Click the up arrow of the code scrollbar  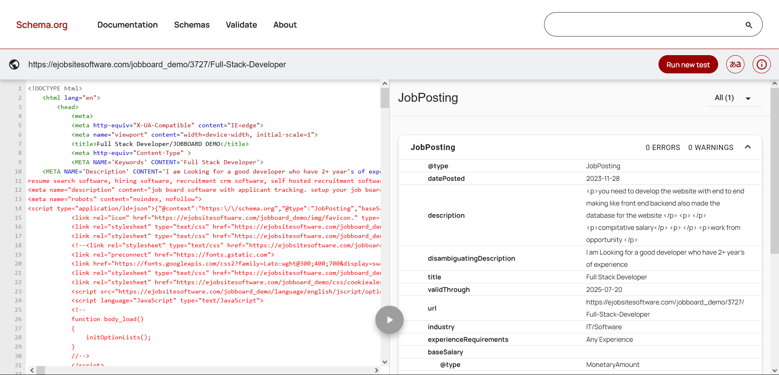click(385, 83)
